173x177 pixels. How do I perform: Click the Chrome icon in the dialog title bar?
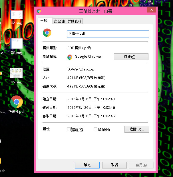tap(39, 11)
